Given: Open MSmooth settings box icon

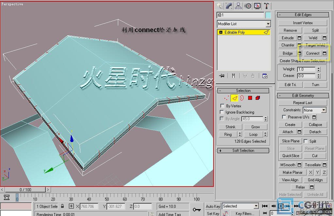Looking at the screenshot, I should [299, 165].
